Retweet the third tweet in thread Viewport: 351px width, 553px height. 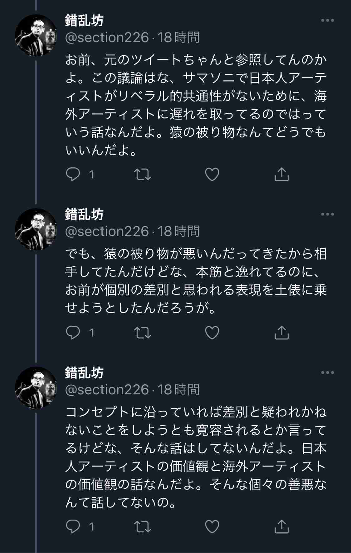143,527
